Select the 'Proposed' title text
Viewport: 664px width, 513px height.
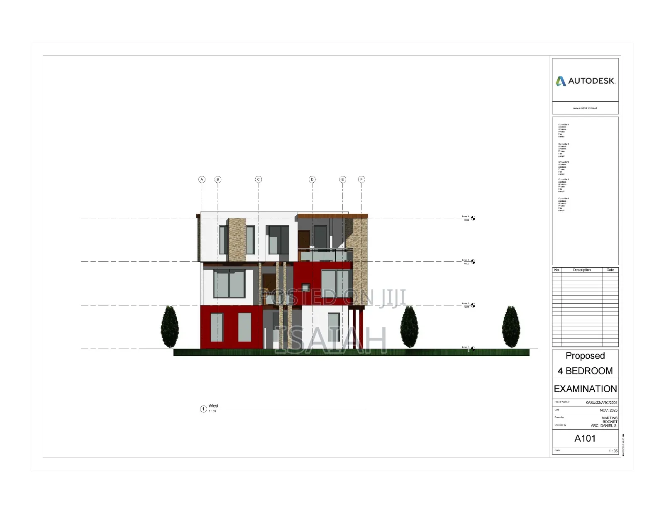point(585,356)
